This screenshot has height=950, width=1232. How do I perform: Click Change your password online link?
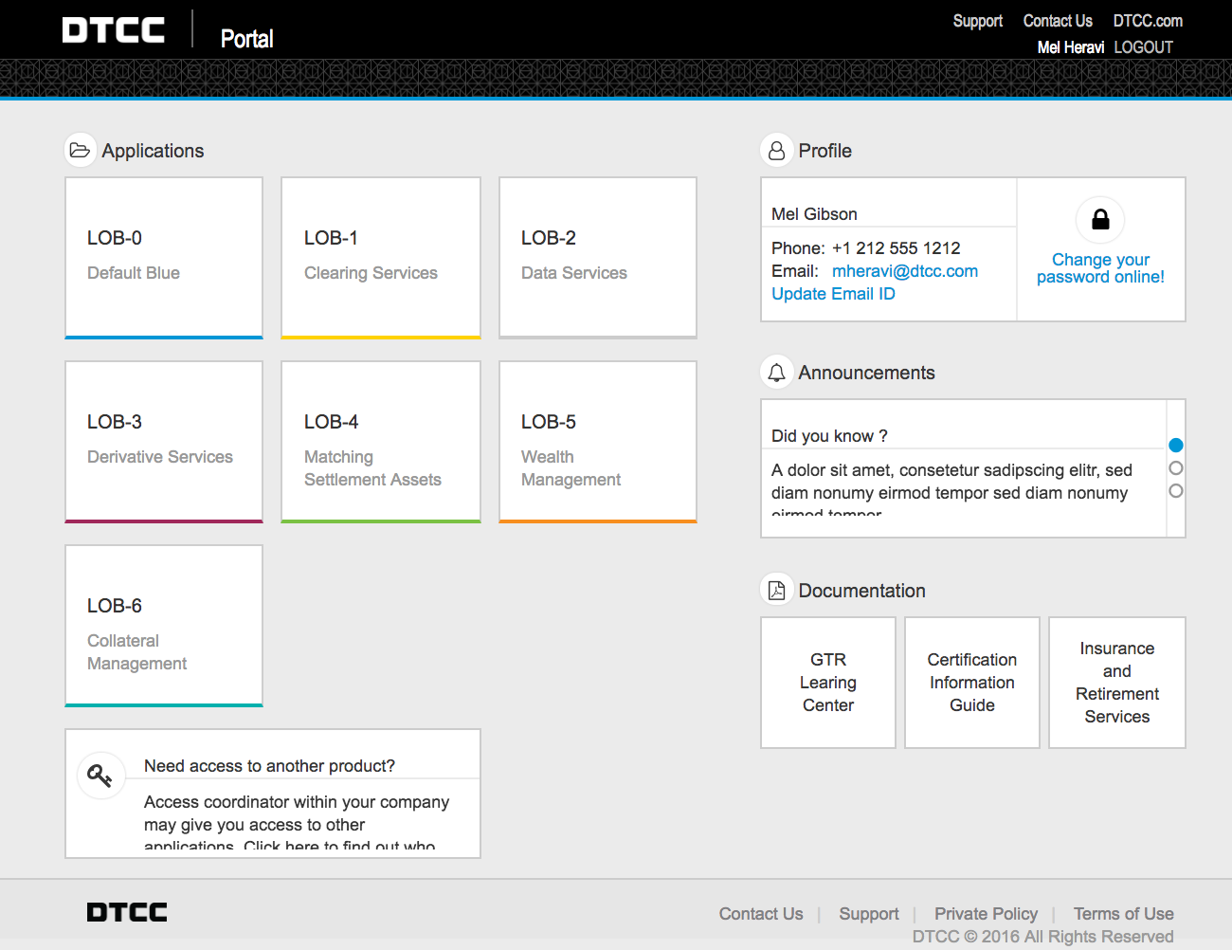[x=1100, y=268]
